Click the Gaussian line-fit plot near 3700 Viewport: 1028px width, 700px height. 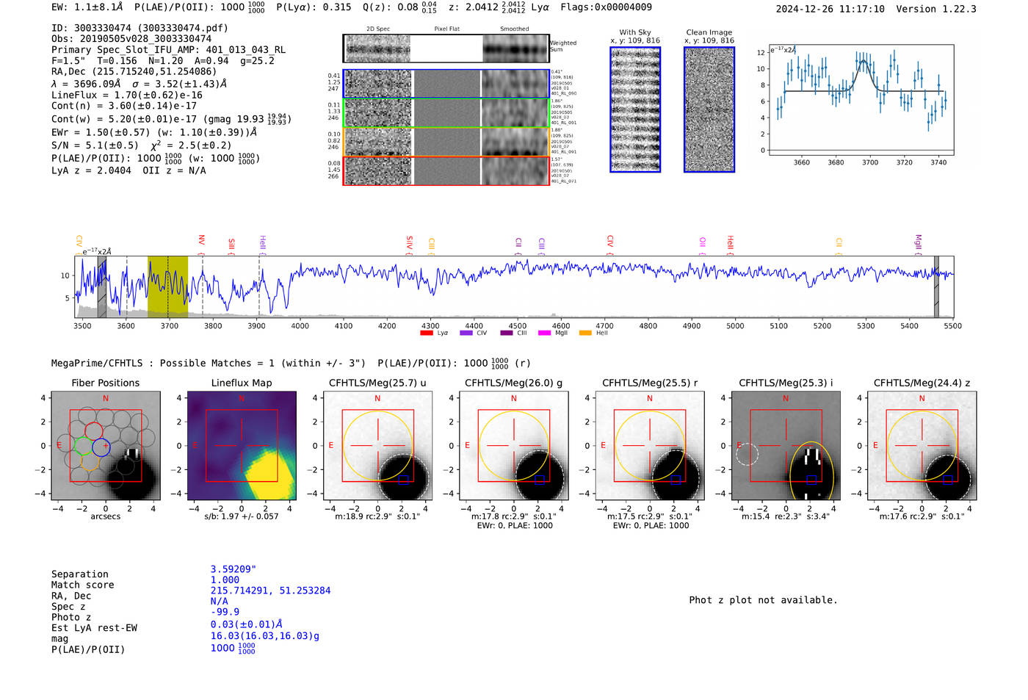tap(861, 100)
